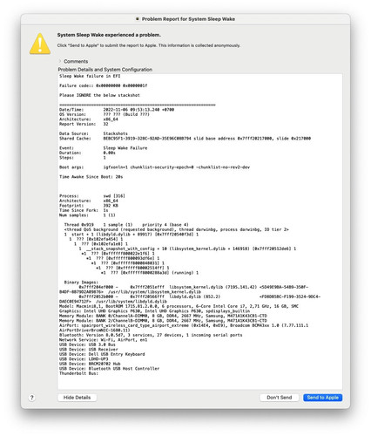Click the Thunderbolt Bus line

(x=78, y=373)
